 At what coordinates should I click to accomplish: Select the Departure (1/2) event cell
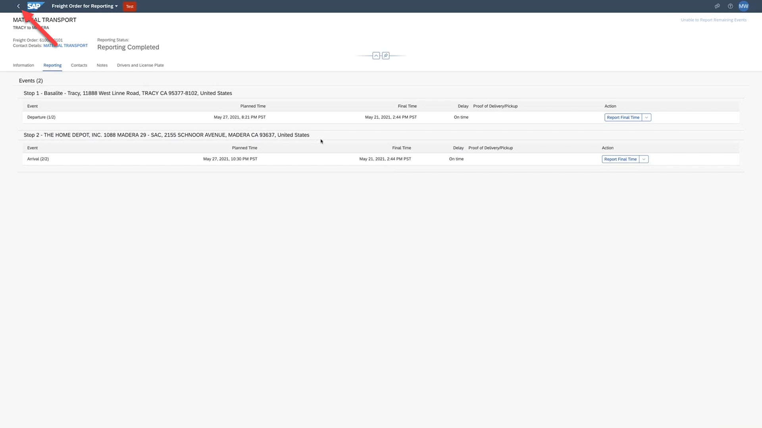[41, 117]
